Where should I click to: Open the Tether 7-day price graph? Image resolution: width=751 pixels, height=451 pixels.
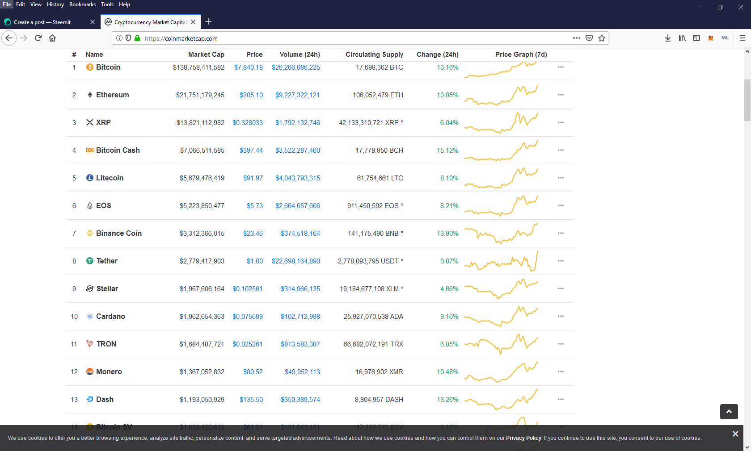click(501, 261)
